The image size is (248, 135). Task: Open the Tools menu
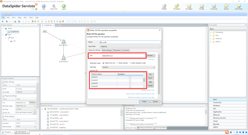(x=31, y=17)
